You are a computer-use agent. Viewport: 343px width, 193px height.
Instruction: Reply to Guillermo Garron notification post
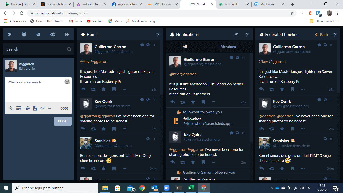click(172, 102)
